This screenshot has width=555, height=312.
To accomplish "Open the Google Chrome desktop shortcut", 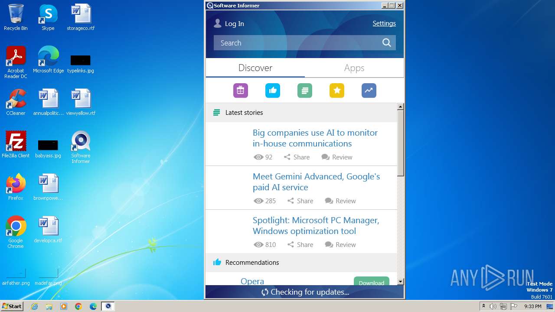I will [16, 232].
